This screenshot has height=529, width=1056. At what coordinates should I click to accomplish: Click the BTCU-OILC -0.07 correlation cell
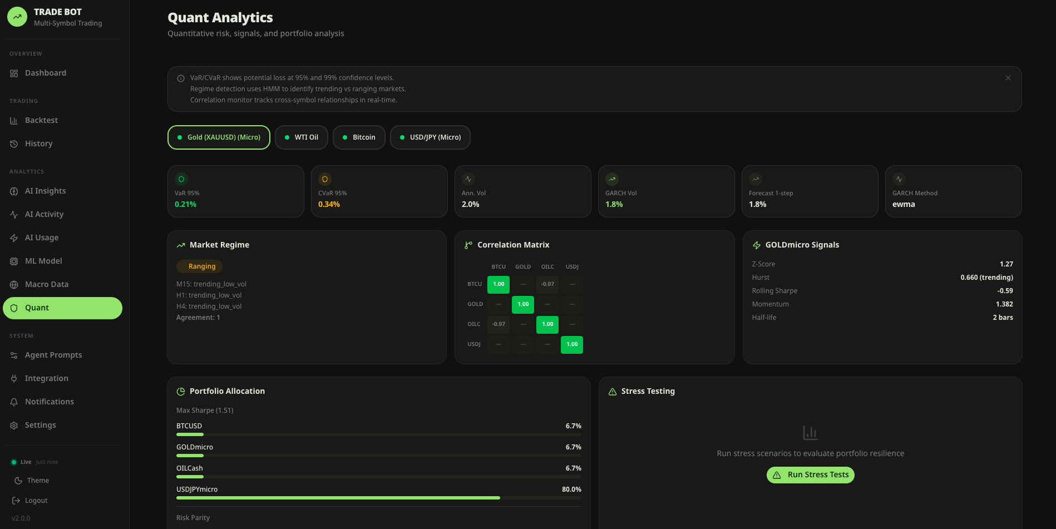(547, 284)
